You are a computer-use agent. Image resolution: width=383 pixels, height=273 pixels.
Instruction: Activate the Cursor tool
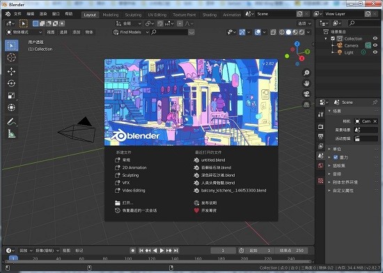(x=11, y=58)
